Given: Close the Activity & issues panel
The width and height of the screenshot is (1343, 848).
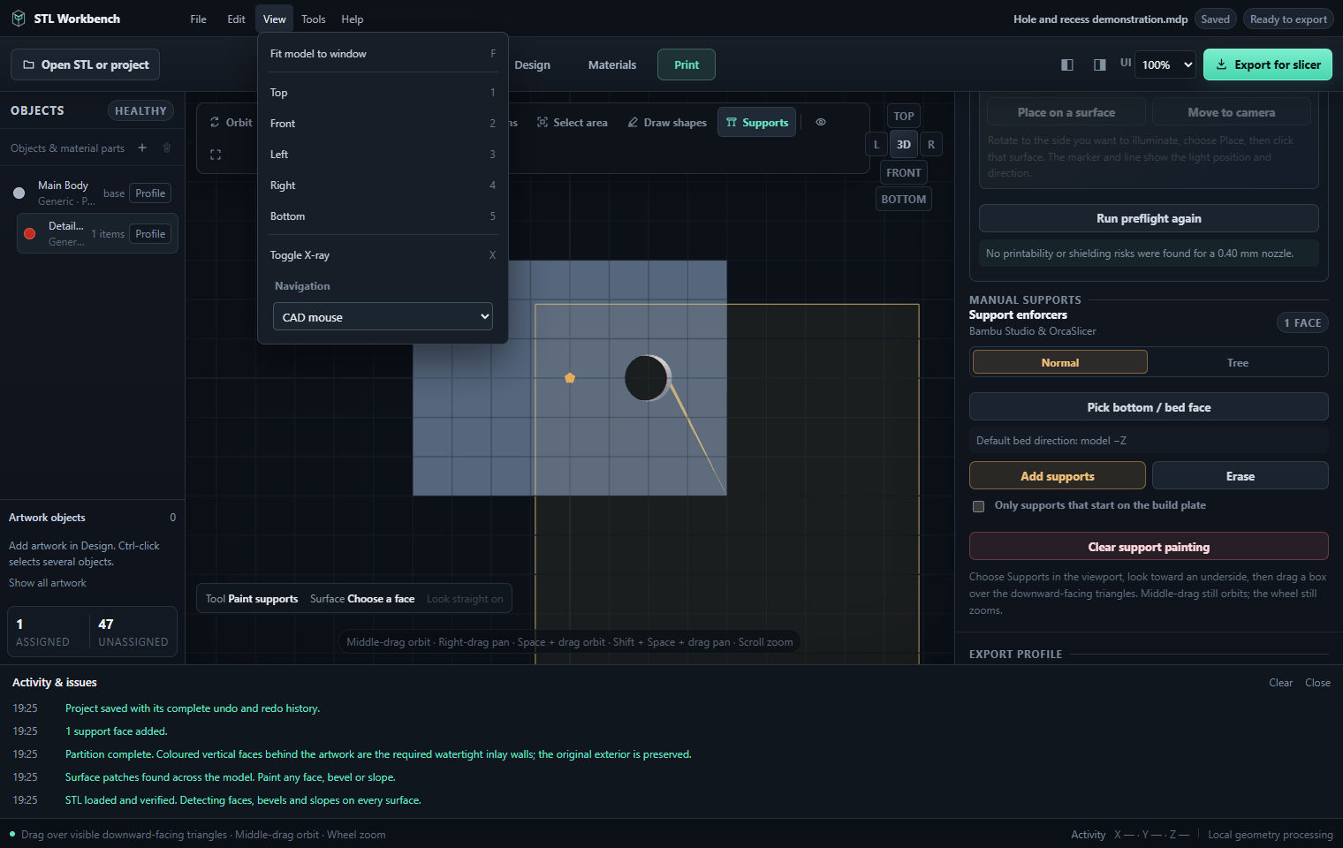Looking at the screenshot, I should 1317,683.
